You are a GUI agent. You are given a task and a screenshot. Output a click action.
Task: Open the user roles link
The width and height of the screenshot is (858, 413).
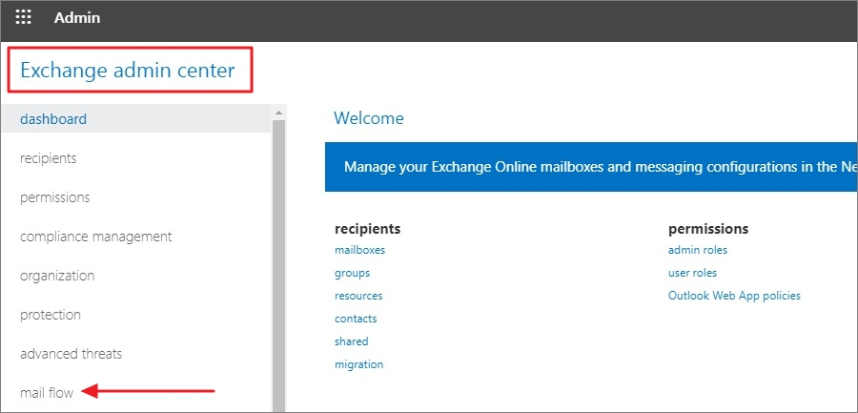pyautogui.click(x=692, y=273)
